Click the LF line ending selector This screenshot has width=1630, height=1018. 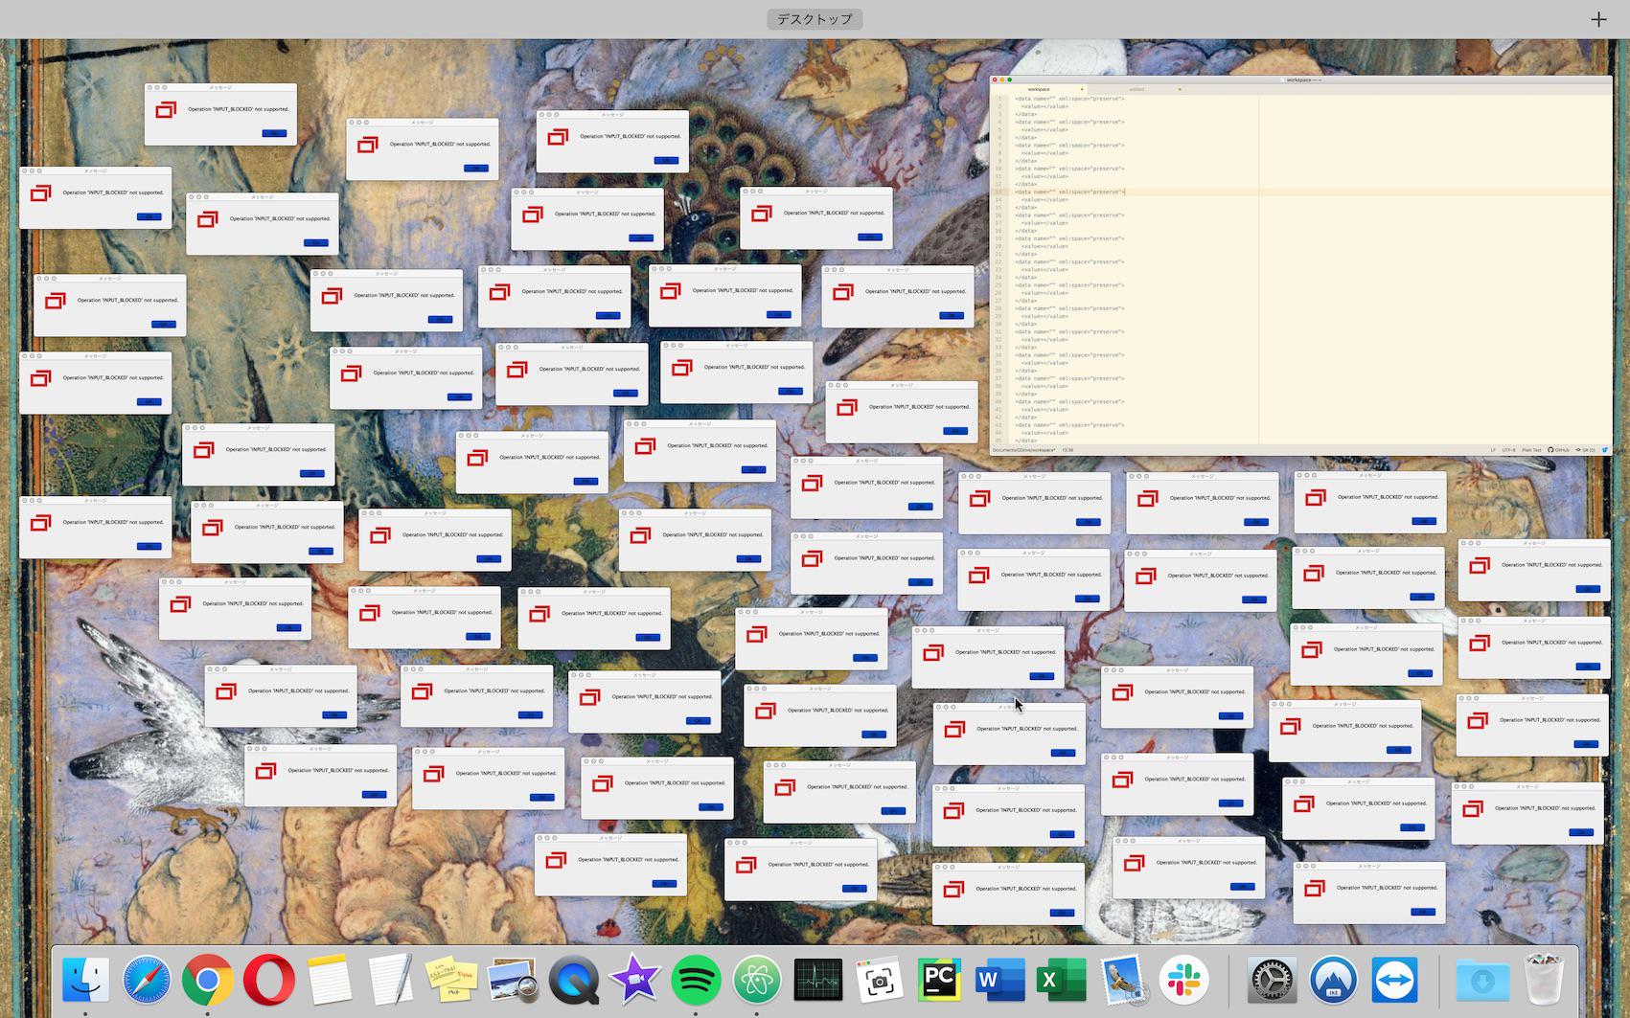pyautogui.click(x=1493, y=450)
